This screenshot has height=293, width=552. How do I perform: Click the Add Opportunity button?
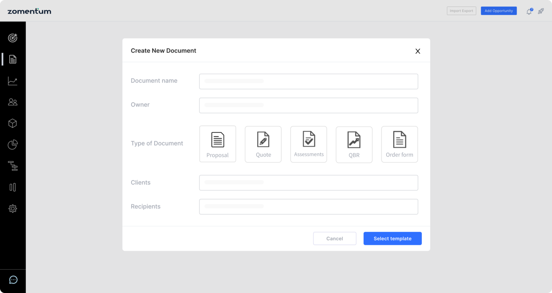tap(499, 11)
